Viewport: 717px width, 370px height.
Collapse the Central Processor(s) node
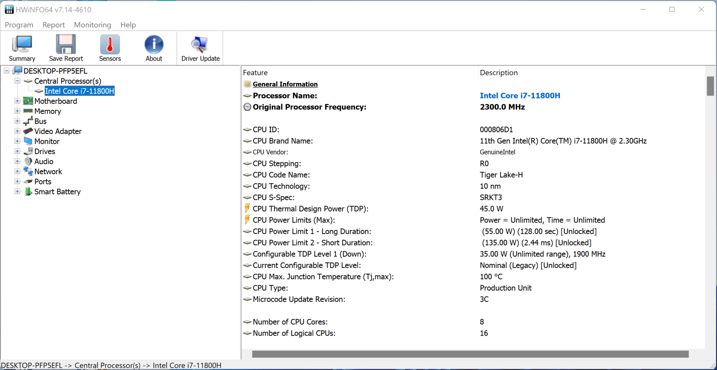[x=17, y=81]
